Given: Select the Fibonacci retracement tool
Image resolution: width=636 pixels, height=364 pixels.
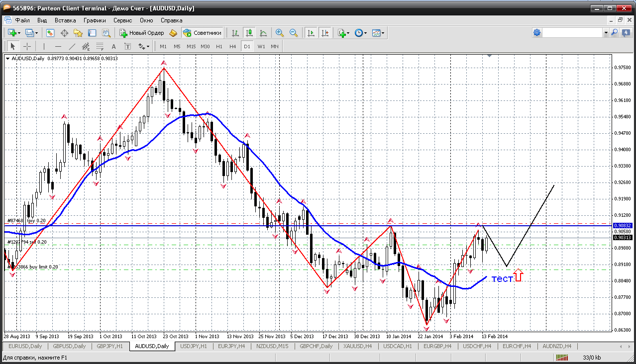Looking at the screenshot, I should coord(100,46).
